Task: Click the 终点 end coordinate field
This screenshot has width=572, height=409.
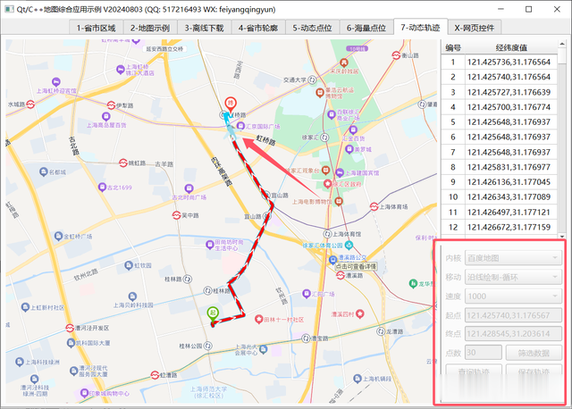Action: coord(513,334)
